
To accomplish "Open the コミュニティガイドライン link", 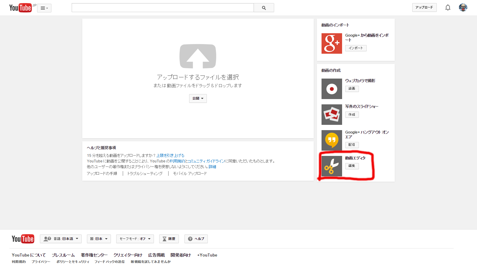I will tap(206, 161).
